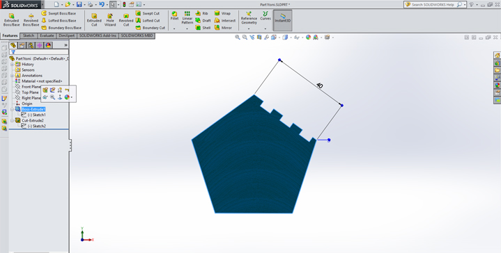
Task: Select the Swept Cut tool
Action: (148, 13)
